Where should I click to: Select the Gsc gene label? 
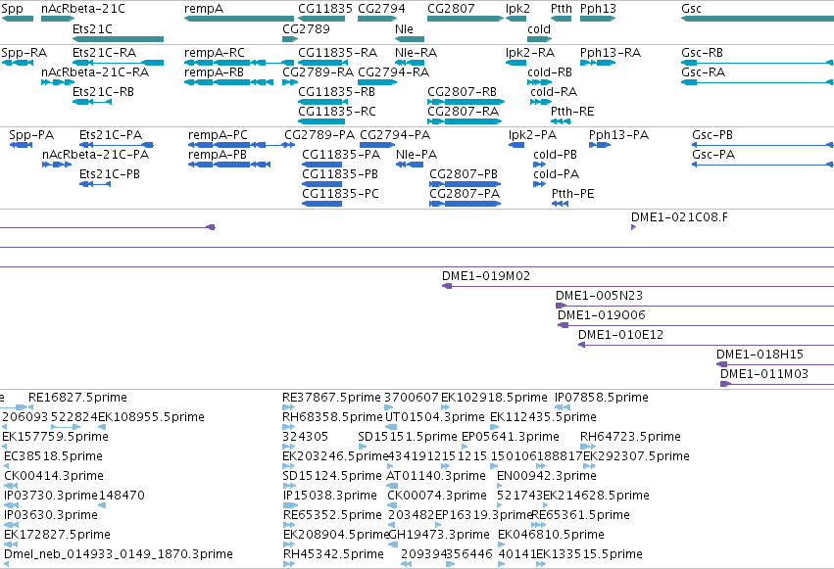tap(691, 9)
